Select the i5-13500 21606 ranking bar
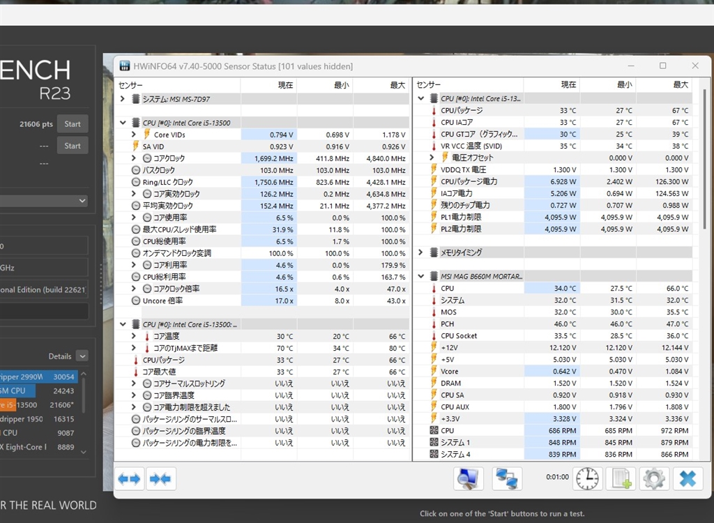The width and height of the screenshot is (714, 523). (39, 404)
